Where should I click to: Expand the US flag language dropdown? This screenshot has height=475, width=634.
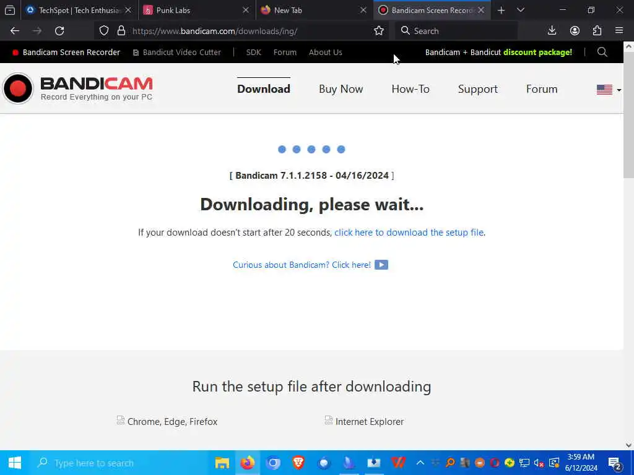pos(609,89)
